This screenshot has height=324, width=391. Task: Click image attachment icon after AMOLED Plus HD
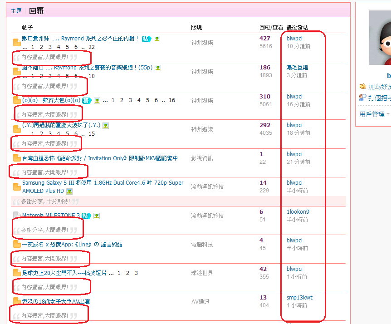(69, 191)
